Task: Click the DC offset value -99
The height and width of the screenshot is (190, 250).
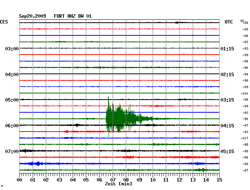Action: 245,55
